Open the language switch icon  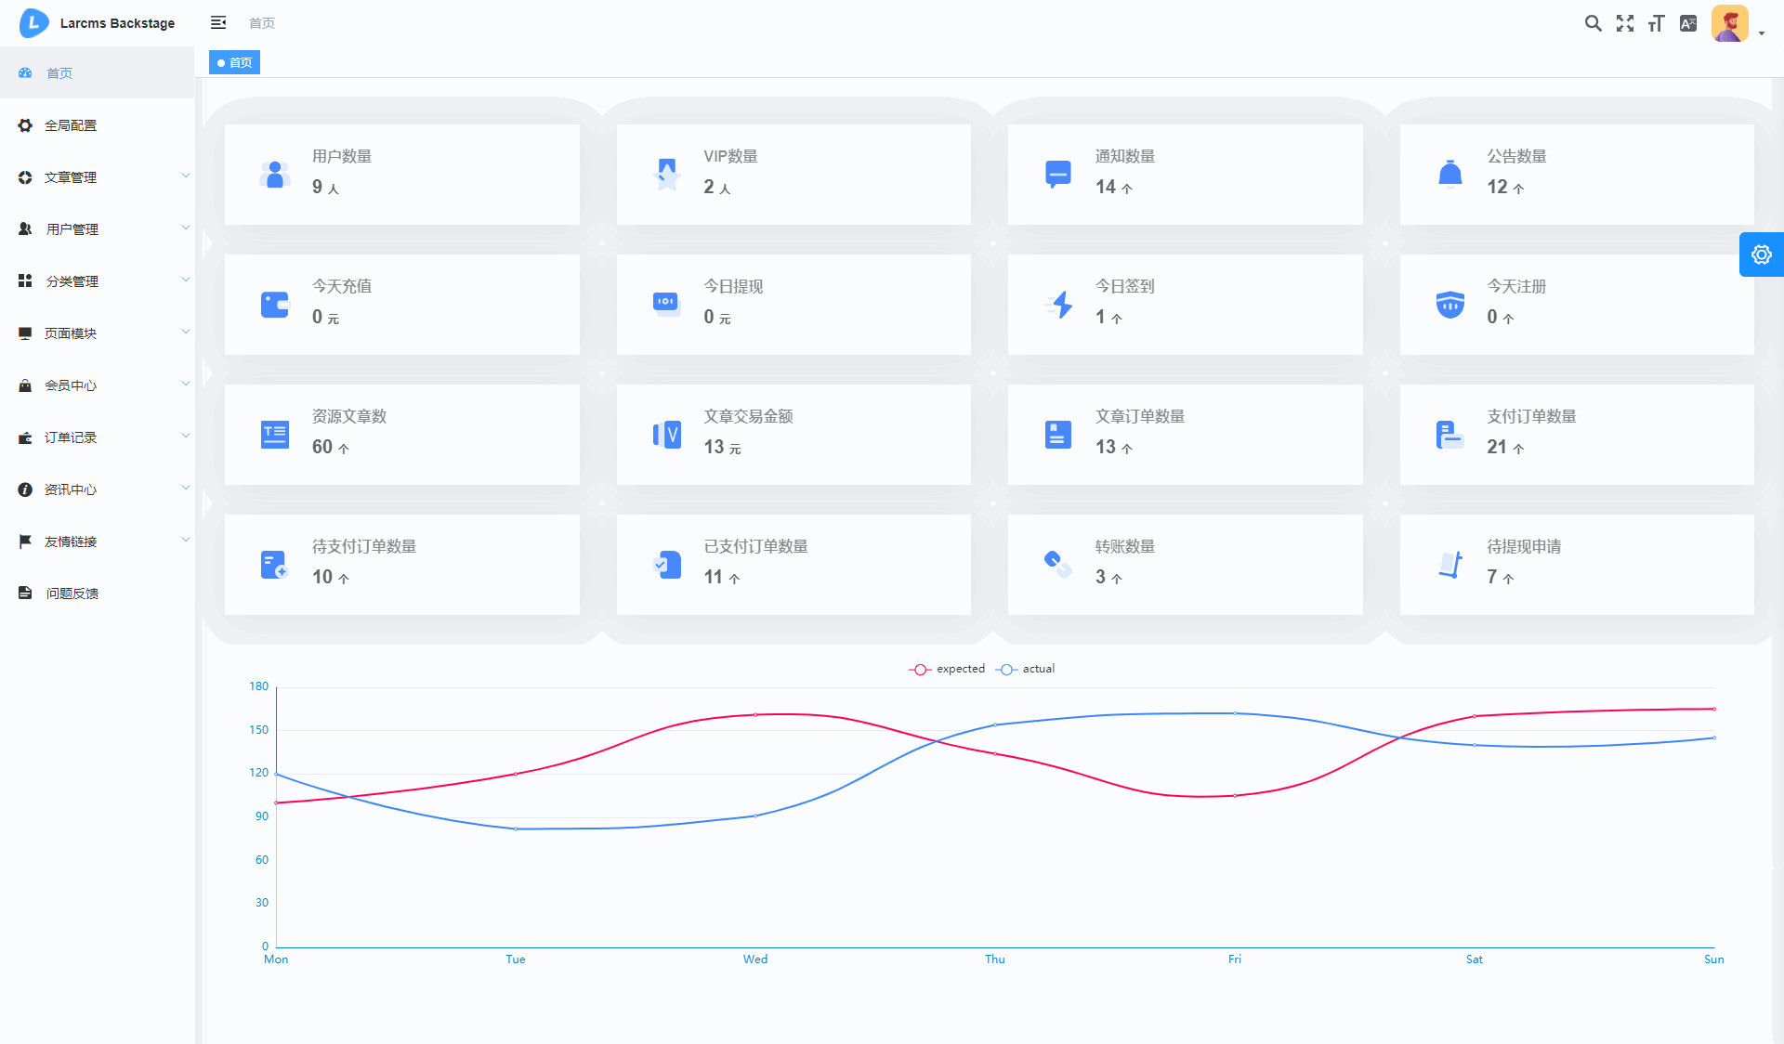click(x=1688, y=24)
